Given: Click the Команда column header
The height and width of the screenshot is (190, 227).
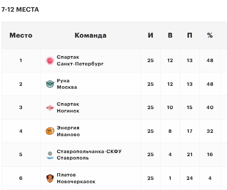Looking at the screenshot, I should (x=90, y=35).
